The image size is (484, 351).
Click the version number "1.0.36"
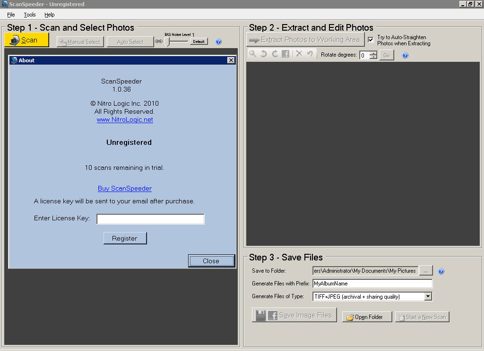coord(121,89)
